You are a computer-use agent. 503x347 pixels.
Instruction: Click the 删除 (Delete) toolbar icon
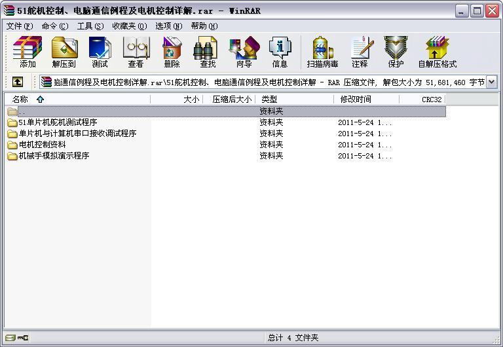172,52
